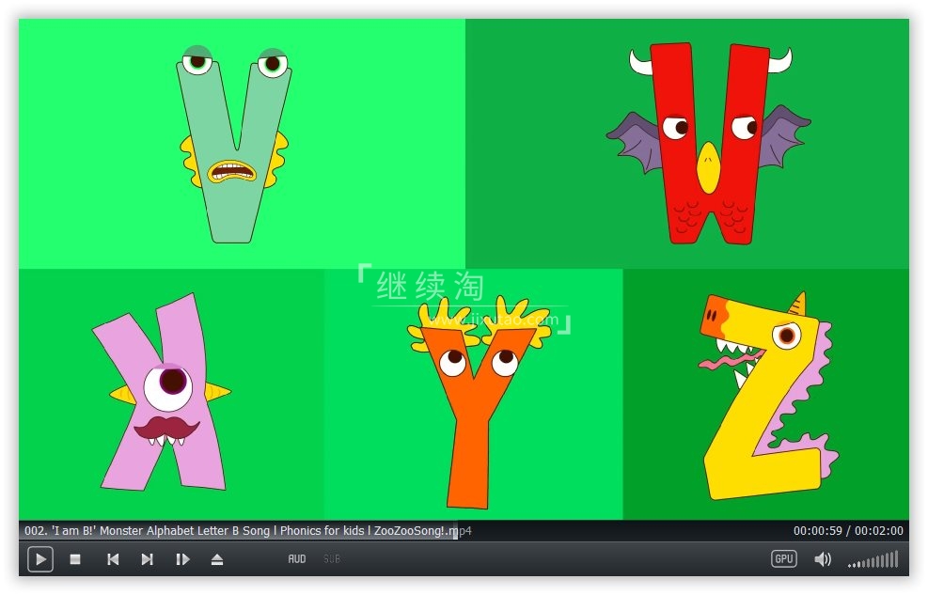This screenshot has width=928, height=595.
Task: Click the eject/open file icon
Action: pos(217,559)
